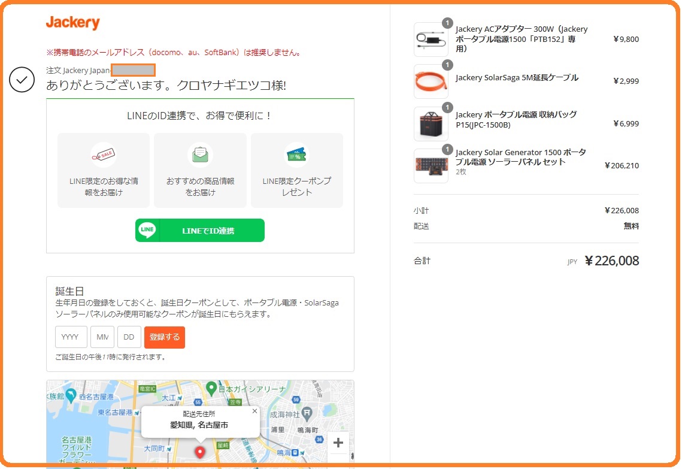Open the portable power storage bag thumbnail
The image size is (682, 469).
(431, 124)
